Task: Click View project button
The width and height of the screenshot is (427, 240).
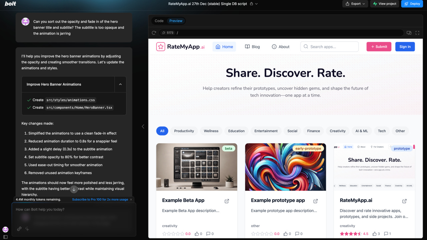Action: click(x=385, y=4)
